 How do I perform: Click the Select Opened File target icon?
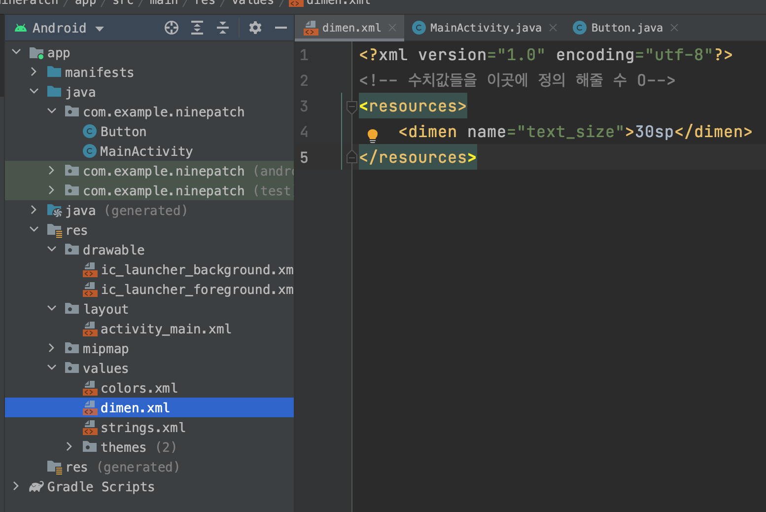tap(172, 28)
